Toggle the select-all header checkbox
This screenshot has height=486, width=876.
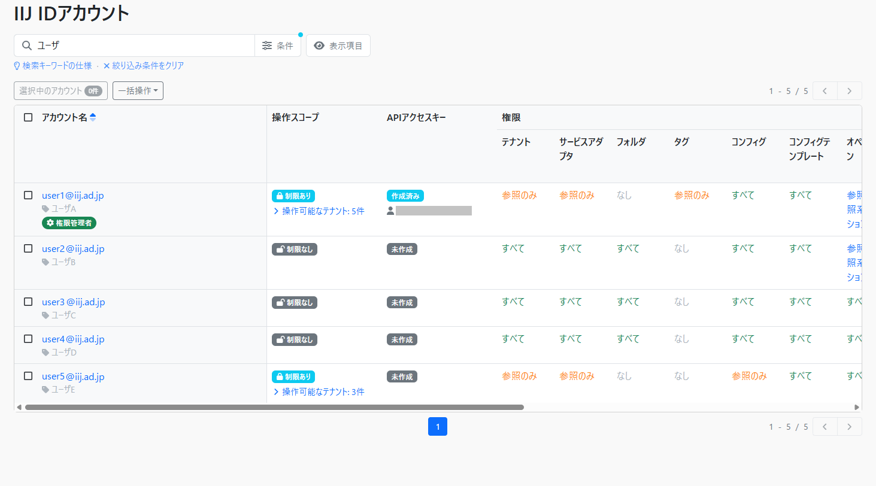click(28, 117)
